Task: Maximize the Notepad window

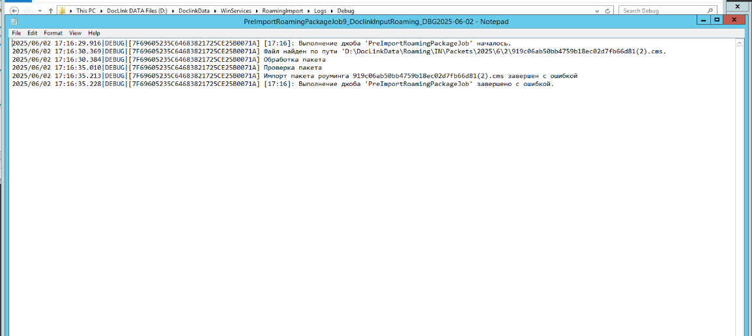Action: click(717, 20)
